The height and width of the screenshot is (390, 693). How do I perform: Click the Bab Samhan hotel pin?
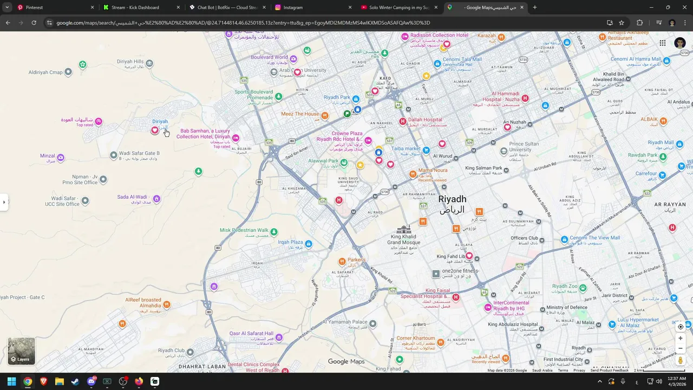point(236,138)
